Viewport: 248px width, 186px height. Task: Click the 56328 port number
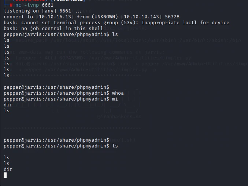[x=172, y=17]
